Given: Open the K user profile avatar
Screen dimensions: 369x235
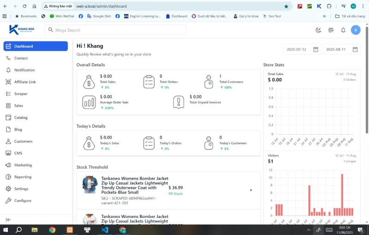Looking at the screenshot, I should click(355, 30).
